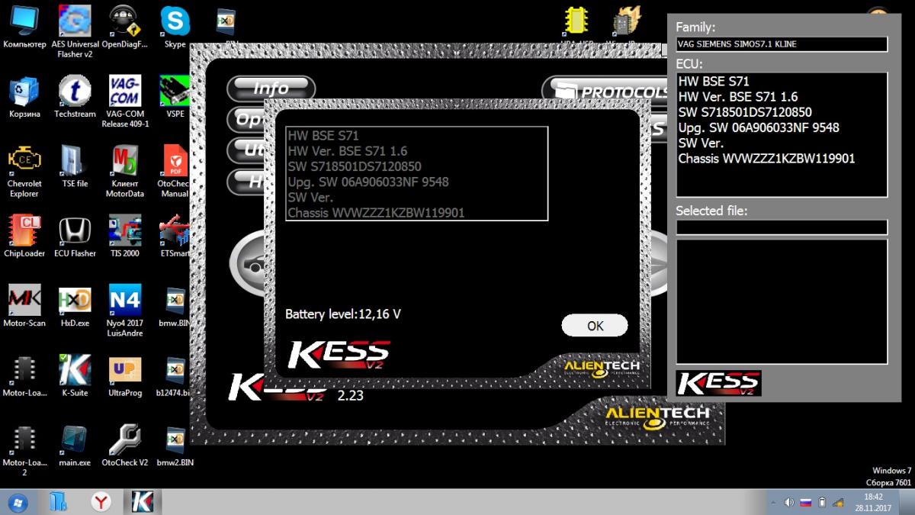Open the HxD.exe hex editor
This screenshot has width=915, height=515.
[75, 306]
